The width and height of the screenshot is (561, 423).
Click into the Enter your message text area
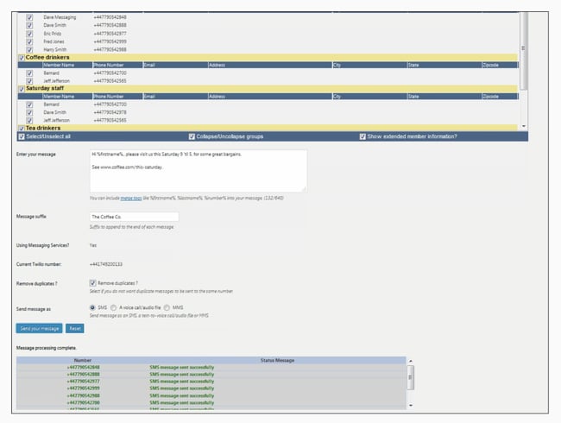198,170
